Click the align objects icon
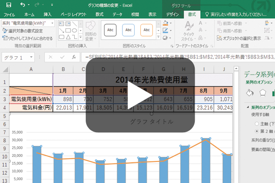275x183 pixels. point(267,23)
